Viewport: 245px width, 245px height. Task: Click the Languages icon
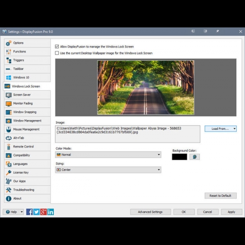8,164
